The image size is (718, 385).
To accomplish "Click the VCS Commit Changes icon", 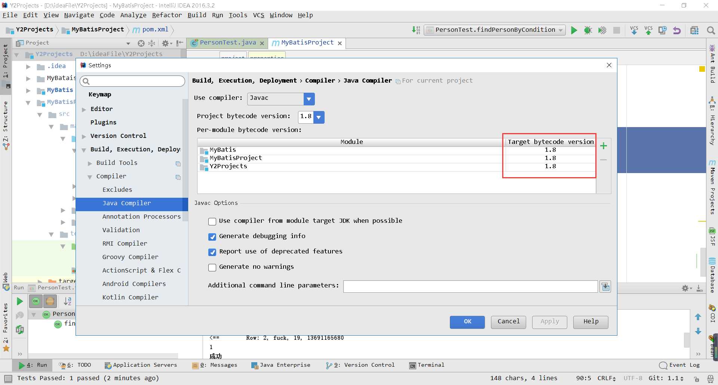I will (x=648, y=30).
